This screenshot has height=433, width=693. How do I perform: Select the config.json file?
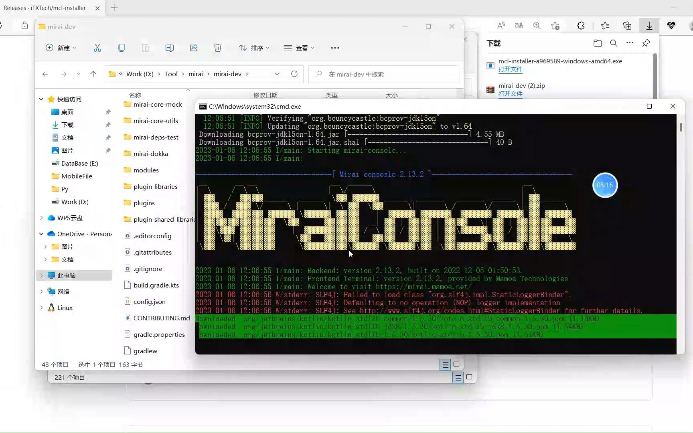[x=149, y=301]
